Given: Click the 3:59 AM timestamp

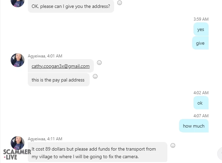Looking at the screenshot, I should click(x=201, y=19).
